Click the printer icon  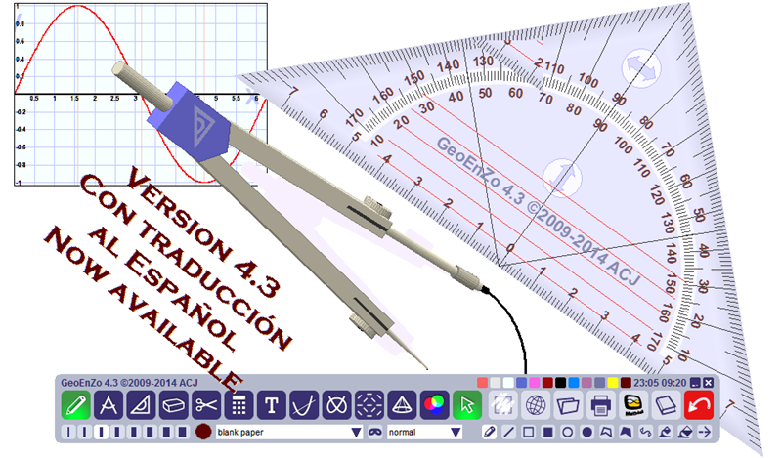[x=601, y=404]
